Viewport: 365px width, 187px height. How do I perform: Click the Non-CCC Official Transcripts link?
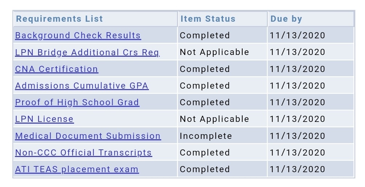coord(84,153)
